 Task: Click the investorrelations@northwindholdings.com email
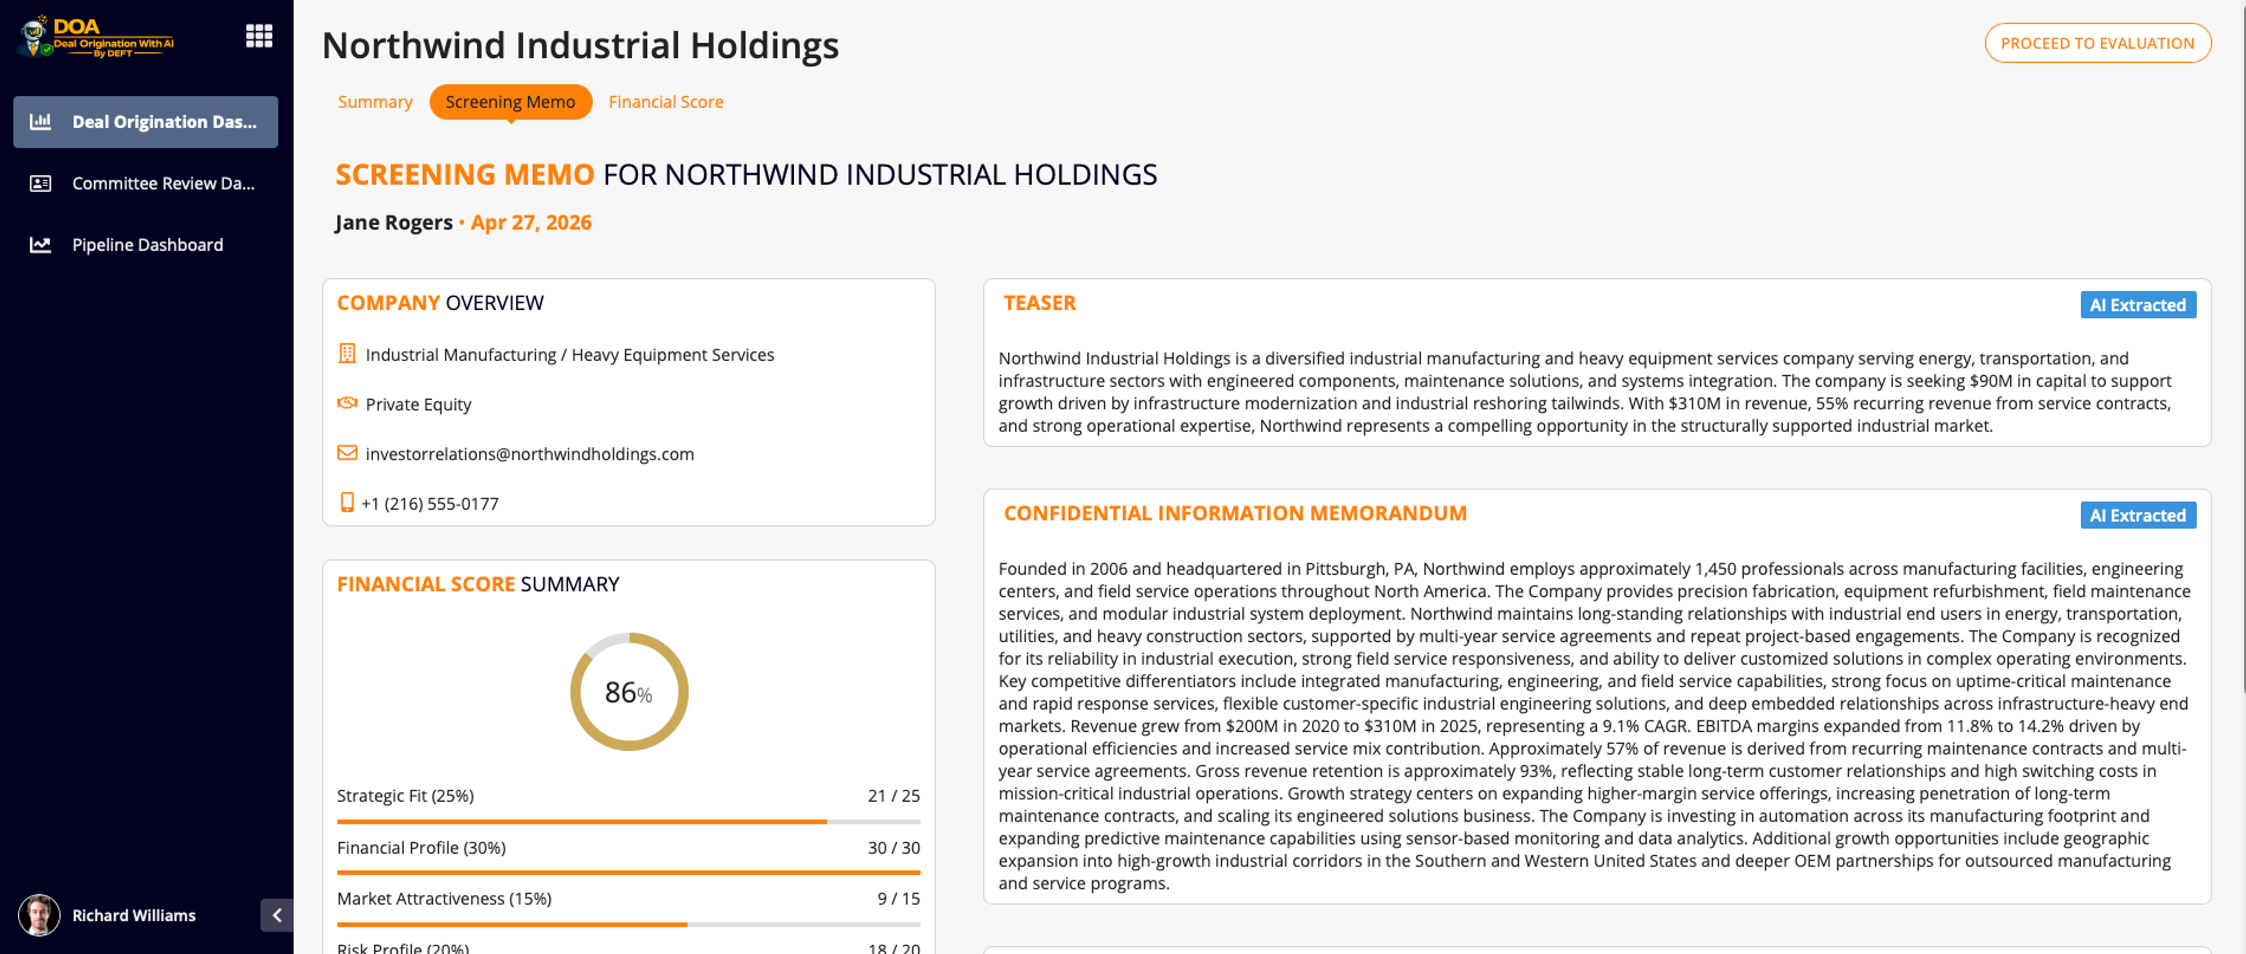point(529,454)
